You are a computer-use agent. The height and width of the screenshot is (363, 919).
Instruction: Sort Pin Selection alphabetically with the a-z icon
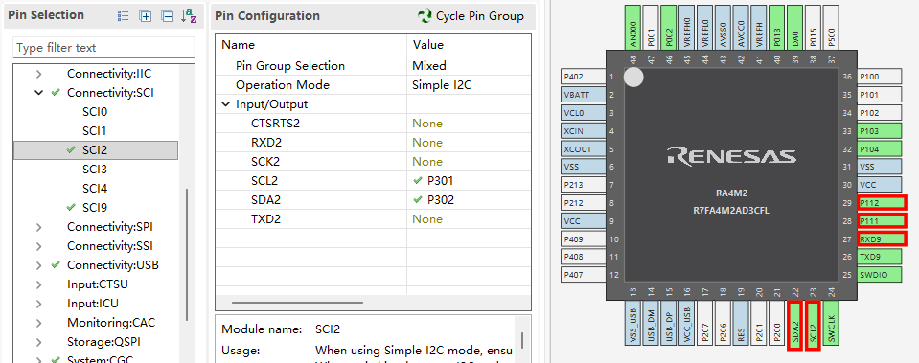coord(189,16)
